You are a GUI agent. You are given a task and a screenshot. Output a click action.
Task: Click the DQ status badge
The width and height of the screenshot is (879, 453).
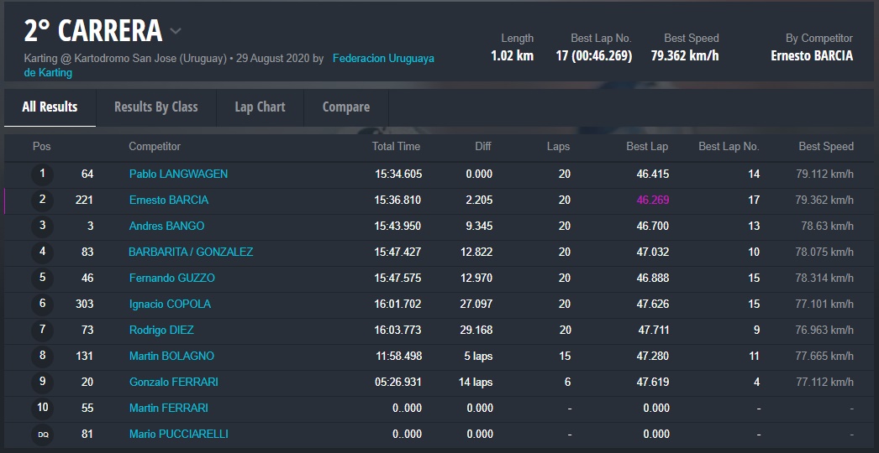pyautogui.click(x=42, y=435)
